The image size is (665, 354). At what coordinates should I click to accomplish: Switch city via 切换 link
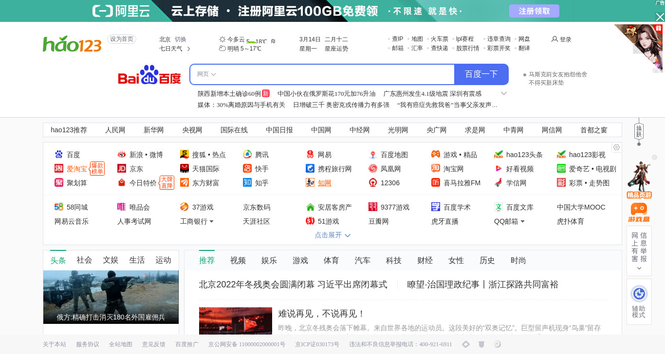181,39
